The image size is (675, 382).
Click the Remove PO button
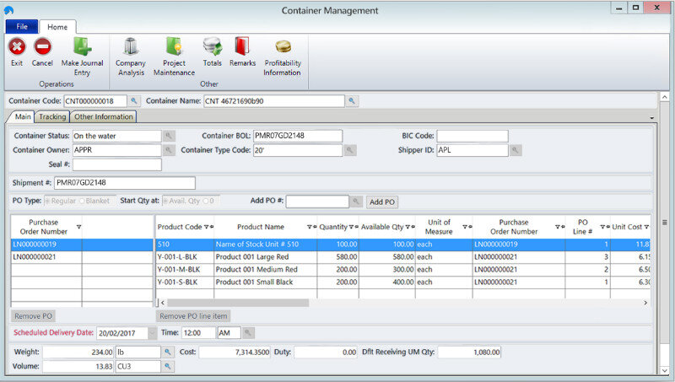[35, 316]
